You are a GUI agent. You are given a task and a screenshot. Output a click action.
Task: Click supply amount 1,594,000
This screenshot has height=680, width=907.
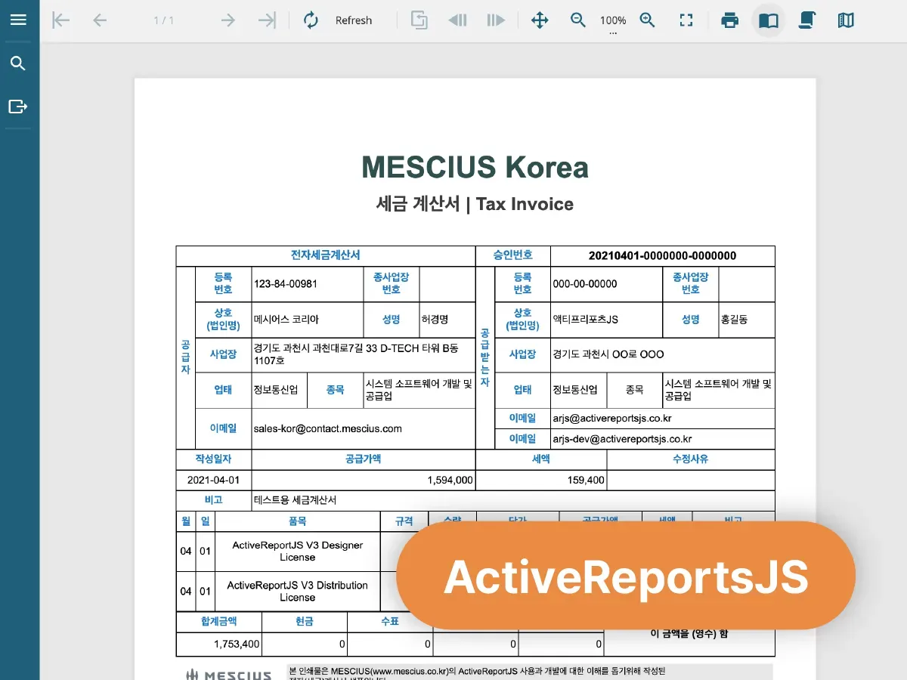(450, 480)
